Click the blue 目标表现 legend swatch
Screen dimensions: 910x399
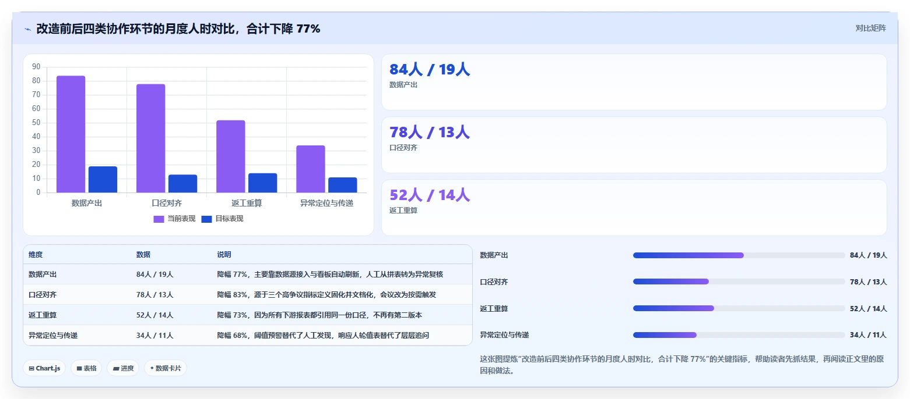[x=206, y=219]
